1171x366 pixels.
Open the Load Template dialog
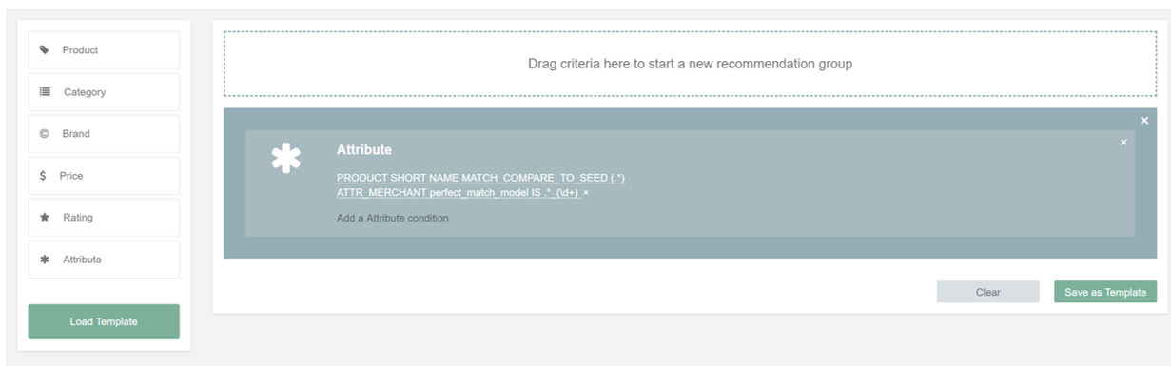coord(104,321)
